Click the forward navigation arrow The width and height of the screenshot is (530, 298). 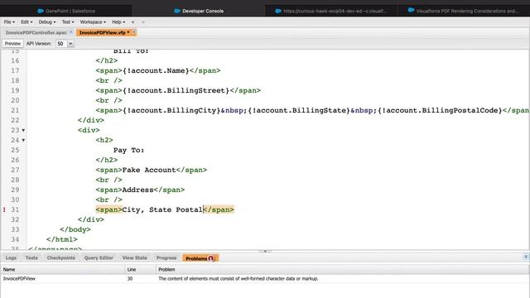(143, 22)
